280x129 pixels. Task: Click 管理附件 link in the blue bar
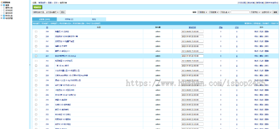[x=248, y=23]
